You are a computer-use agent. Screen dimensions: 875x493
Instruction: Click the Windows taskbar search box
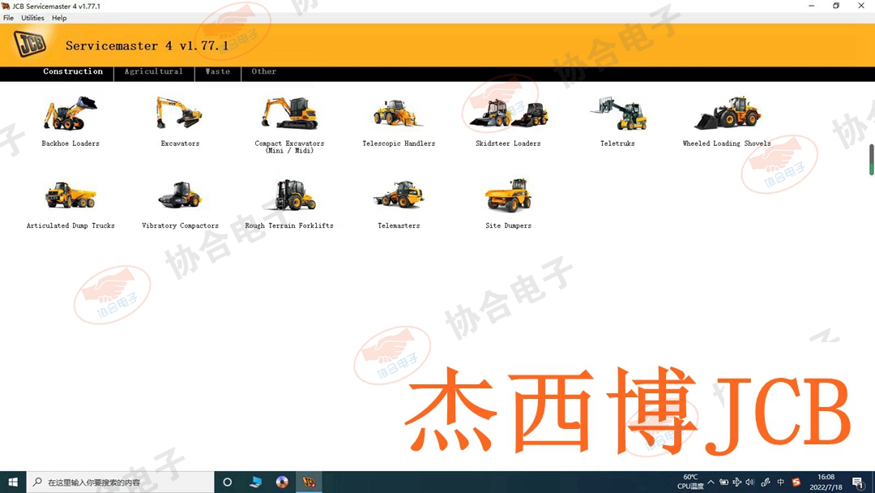120,482
